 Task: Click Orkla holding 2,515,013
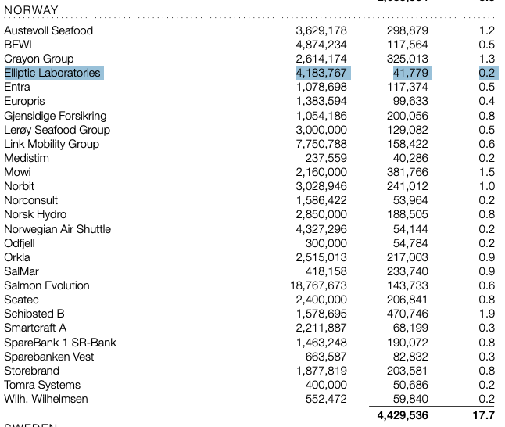(321, 257)
